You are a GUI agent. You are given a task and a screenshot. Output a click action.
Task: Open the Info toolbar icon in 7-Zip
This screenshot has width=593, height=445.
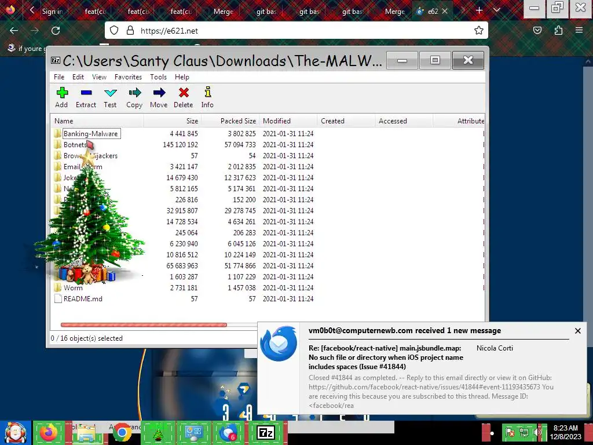(x=208, y=92)
